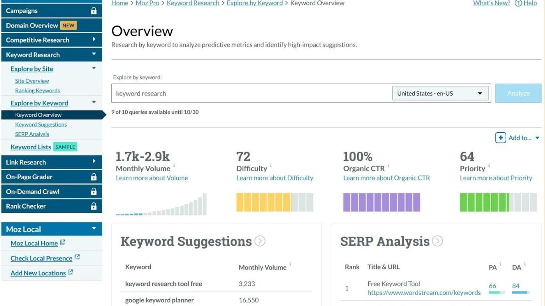The width and height of the screenshot is (545, 306).
Task: Click DA score 84 in SERP table
Action: 516,286
